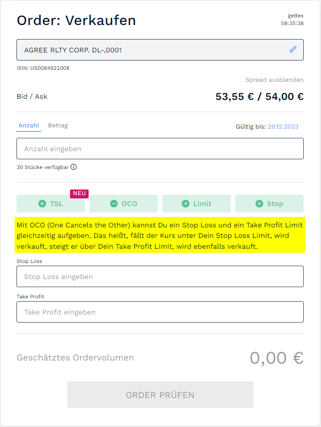Click the plus icon on the TSL button
The image size is (321, 427).
click(42, 204)
